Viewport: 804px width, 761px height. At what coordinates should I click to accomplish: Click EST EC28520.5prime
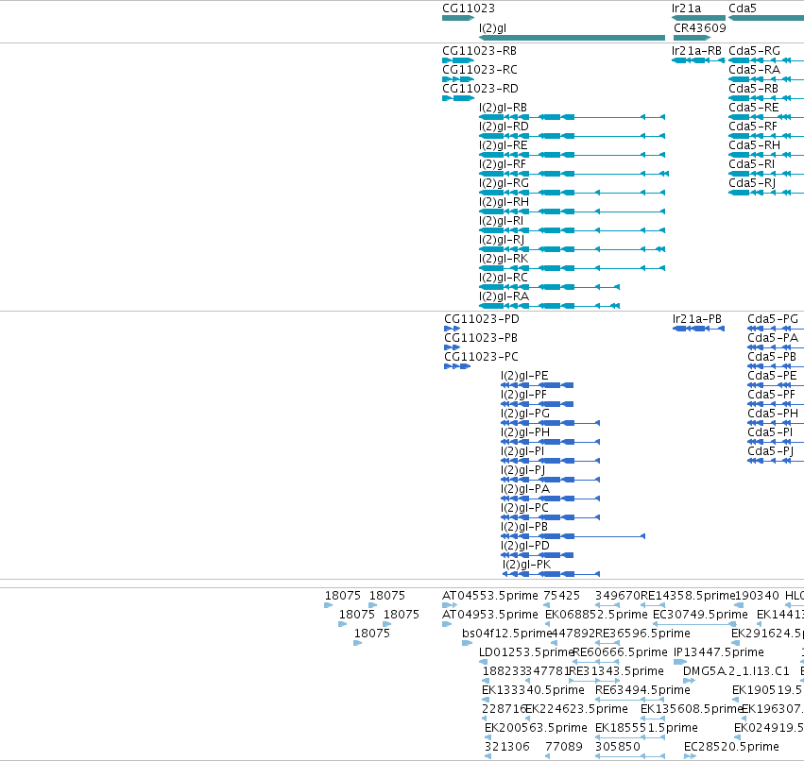click(x=731, y=747)
